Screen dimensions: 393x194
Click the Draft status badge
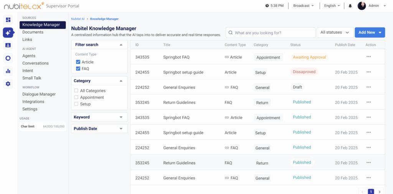coord(297,87)
